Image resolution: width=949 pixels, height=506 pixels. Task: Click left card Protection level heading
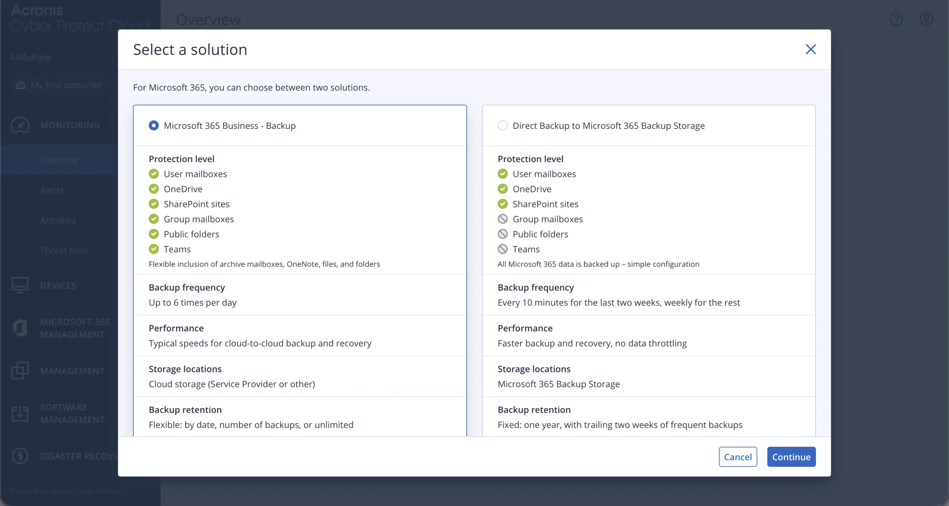181,159
